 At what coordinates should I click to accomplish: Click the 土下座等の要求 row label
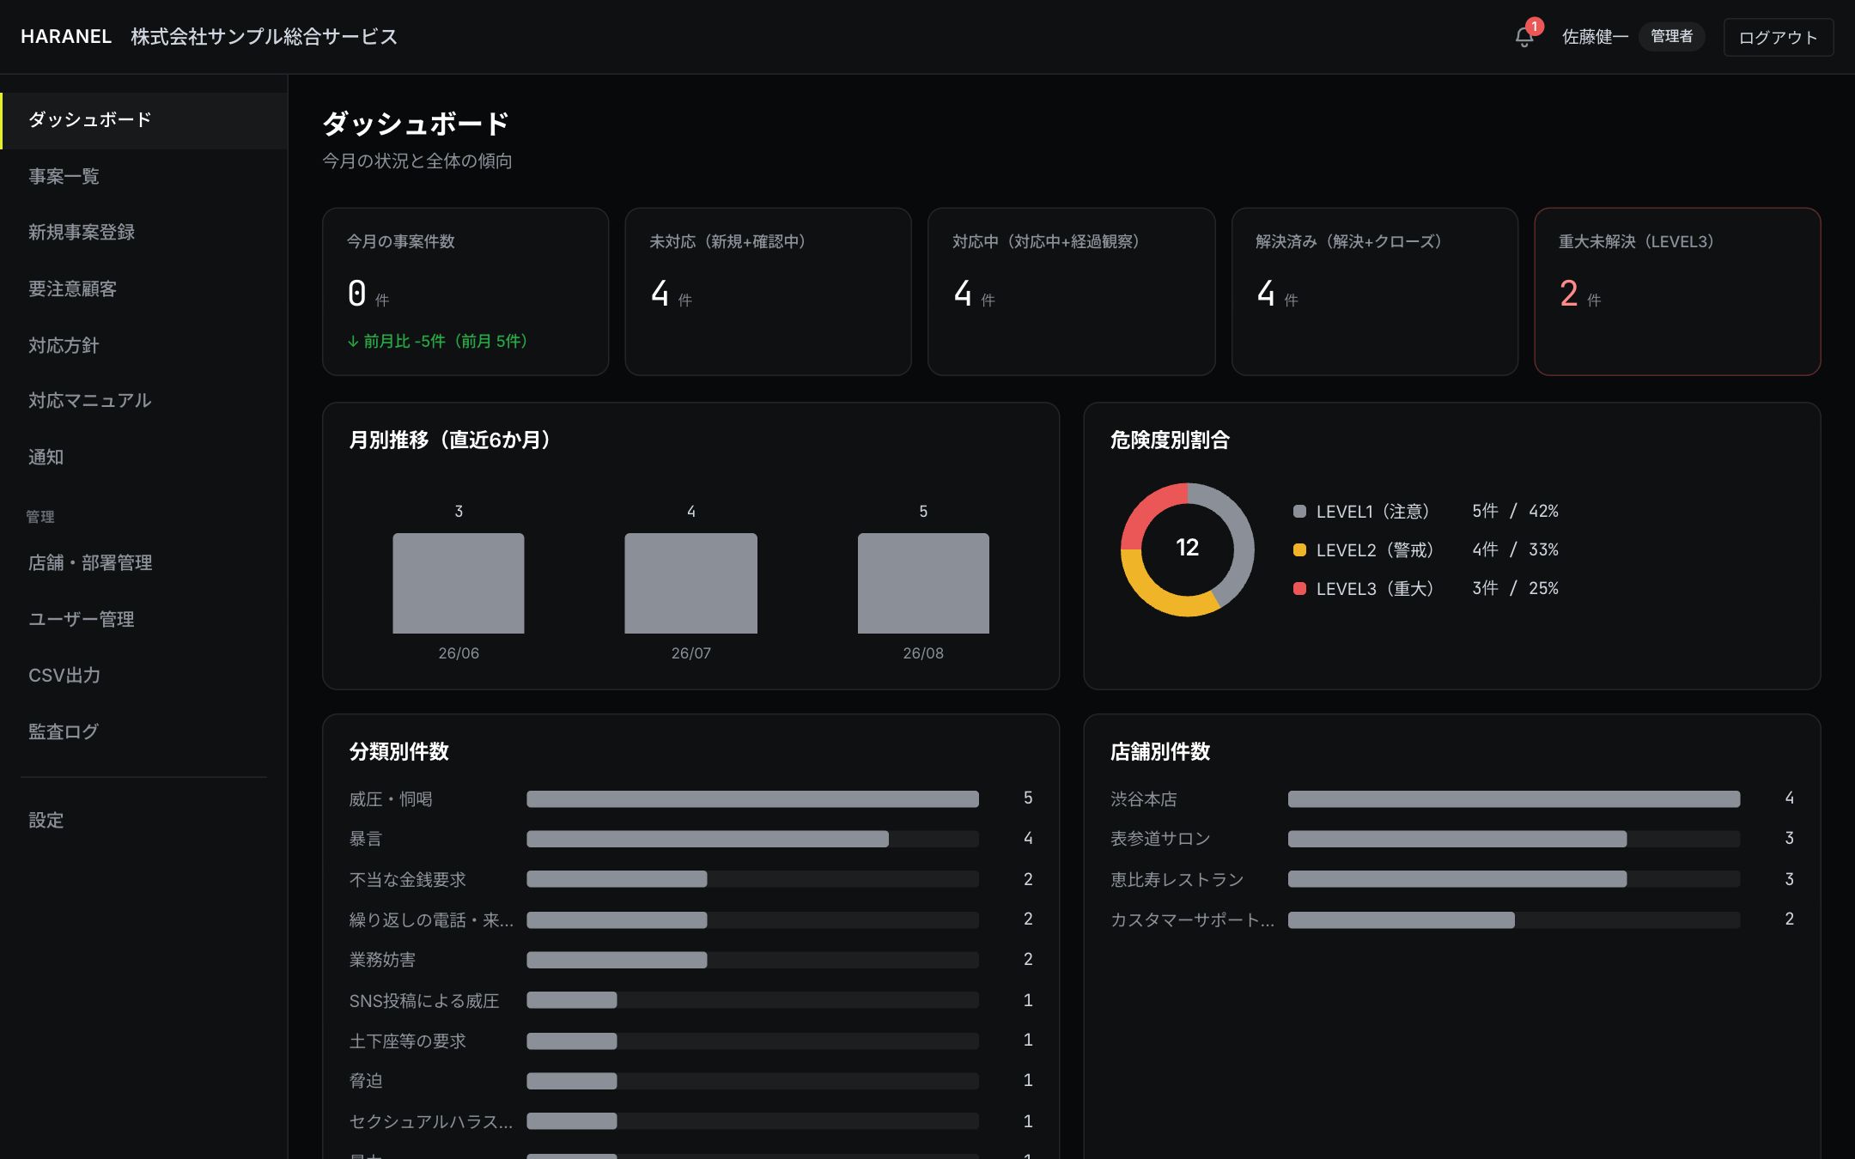[x=407, y=1041]
